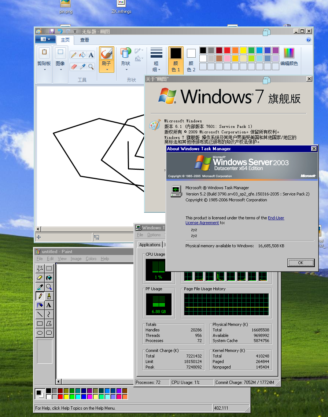Image resolution: width=328 pixels, height=417 pixels.
Task: Choose the Fill With Color bucket in untitled - Paint
Action: pyautogui.click(x=49, y=278)
